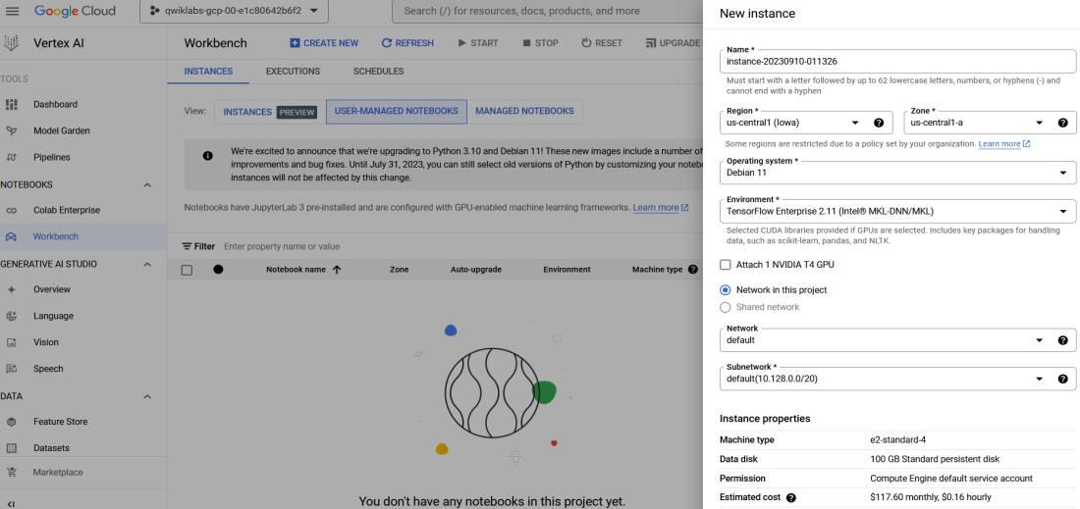This screenshot has width=1080, height=509.
Task: Open Generative AI Overview item
Action: pos(52,289)
